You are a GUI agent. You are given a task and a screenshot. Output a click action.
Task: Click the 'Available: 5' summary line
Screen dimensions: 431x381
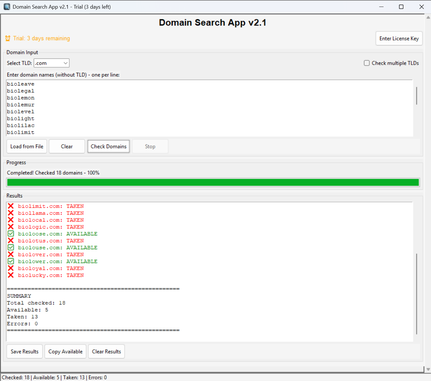click(x=28, y=310)
